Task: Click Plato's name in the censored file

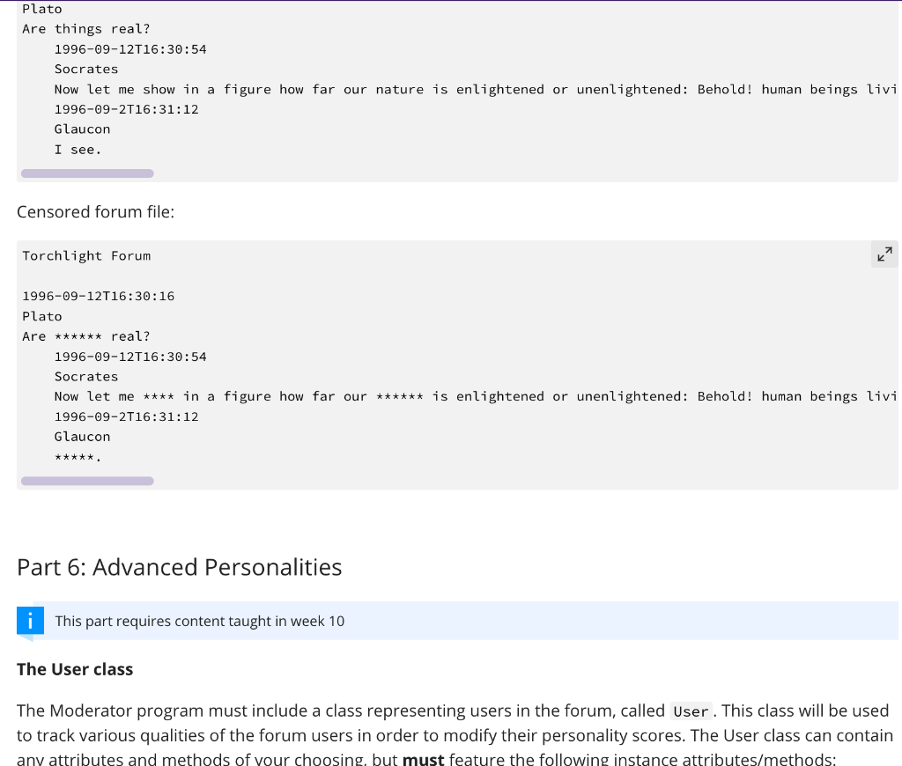Action: pyautogui.click(x=41, y=316)
